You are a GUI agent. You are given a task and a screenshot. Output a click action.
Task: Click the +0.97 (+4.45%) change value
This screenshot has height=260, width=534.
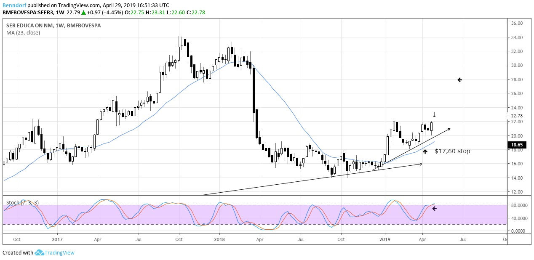pos(105,13)
